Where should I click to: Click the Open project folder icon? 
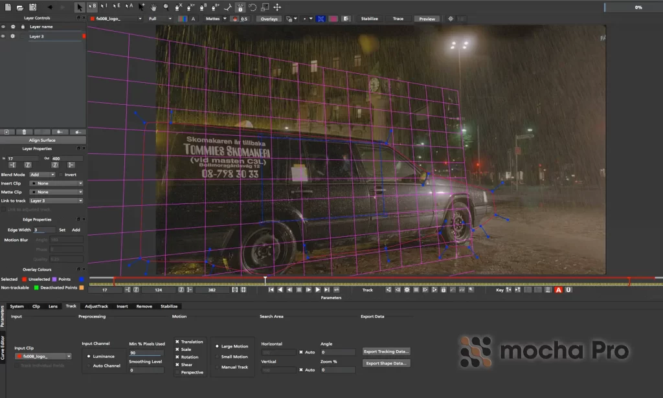tap(20, 7)
